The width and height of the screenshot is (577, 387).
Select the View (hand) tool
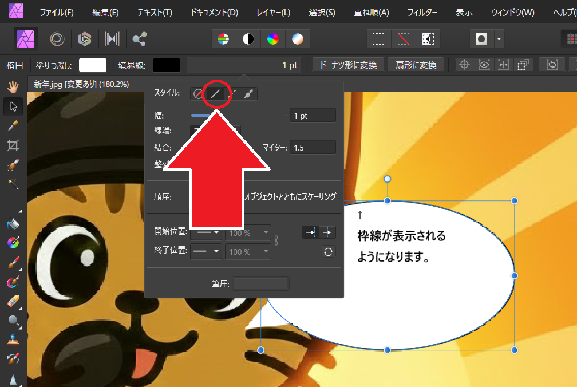[13, 87]
